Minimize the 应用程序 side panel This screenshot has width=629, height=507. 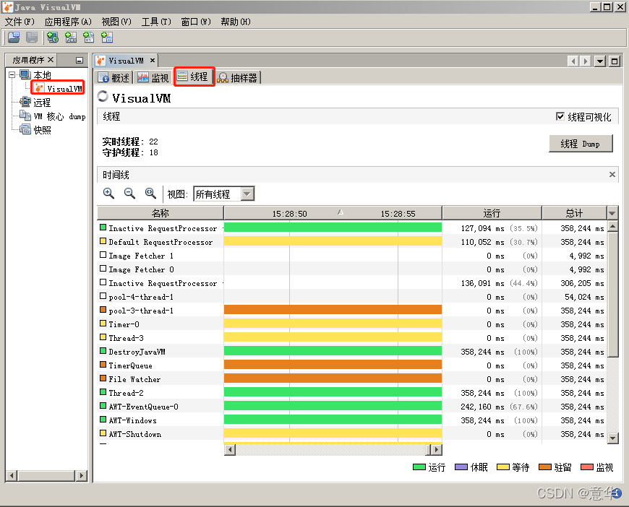(80, 60)
